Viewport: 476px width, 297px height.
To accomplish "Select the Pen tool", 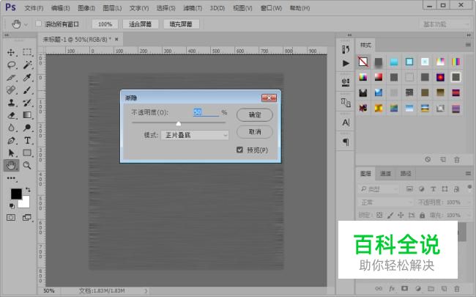I will coord(11,141).
